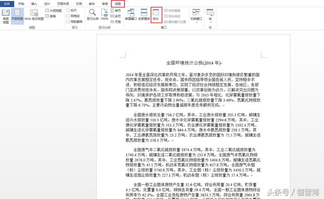Switch to Web 版式视图 layout
Viewport: 324px width, 199px height.
point(34,15)
